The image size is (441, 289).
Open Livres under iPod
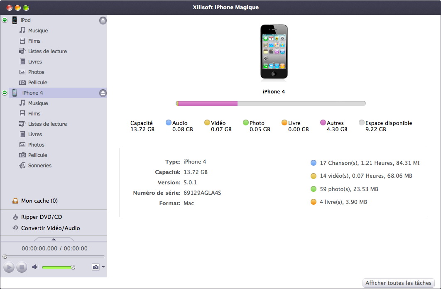click(x=30, y=61)
